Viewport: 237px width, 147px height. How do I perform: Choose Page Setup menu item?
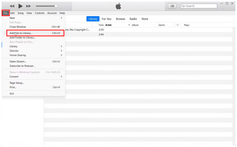click(x=34, y=83)
